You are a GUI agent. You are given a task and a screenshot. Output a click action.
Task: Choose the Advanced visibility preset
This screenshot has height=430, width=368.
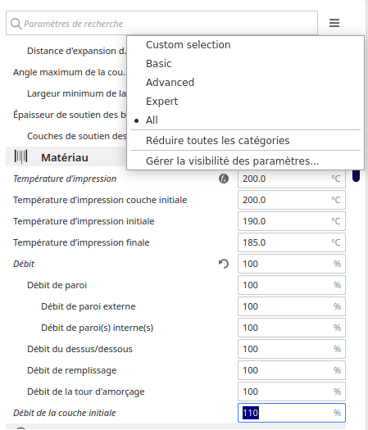[245, 82]
